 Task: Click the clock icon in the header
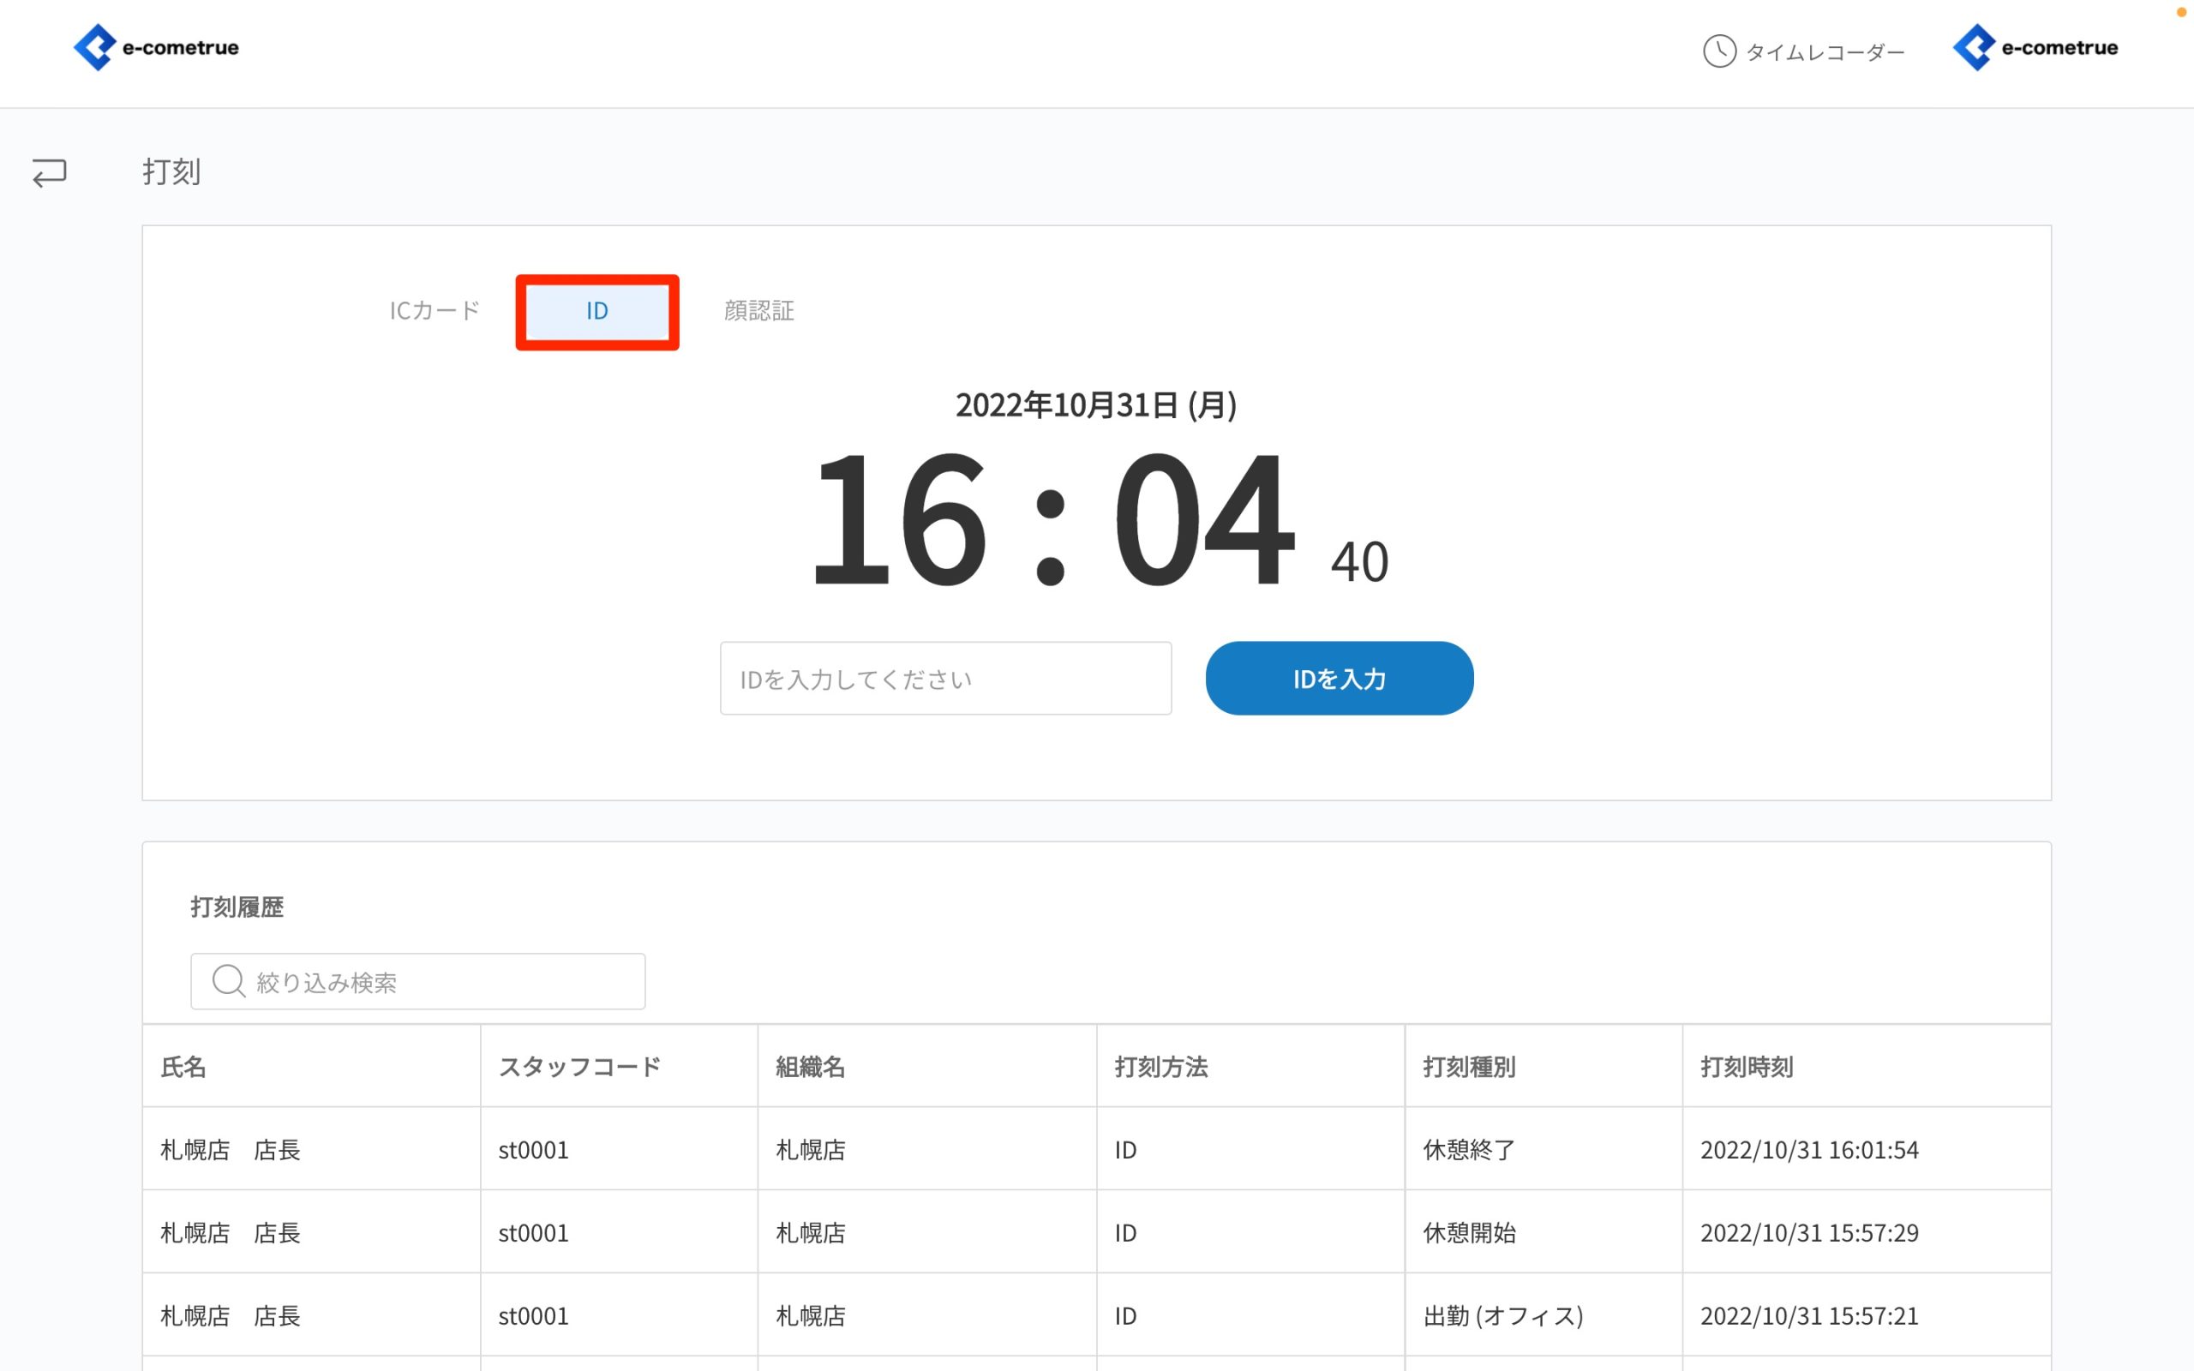(1718, 51)
